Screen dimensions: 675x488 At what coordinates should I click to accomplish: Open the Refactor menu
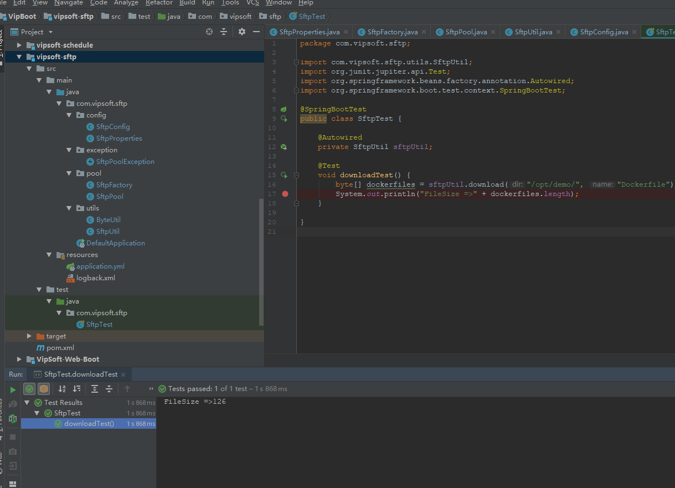point(159,3)
